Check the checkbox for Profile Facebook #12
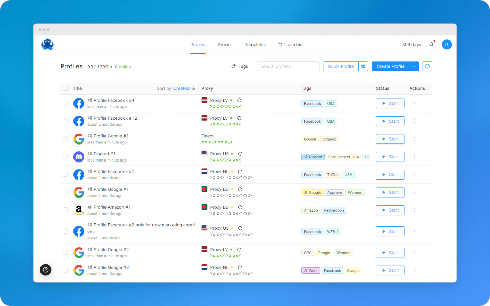This screenshot has height=306, width=490. coord(65,121)
